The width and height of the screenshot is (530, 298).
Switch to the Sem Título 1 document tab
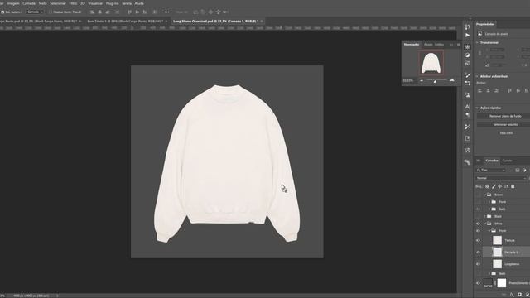point(125,21)
